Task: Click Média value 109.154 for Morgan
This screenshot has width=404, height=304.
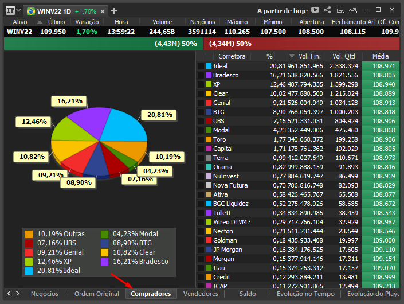Action: pos(383,259)
